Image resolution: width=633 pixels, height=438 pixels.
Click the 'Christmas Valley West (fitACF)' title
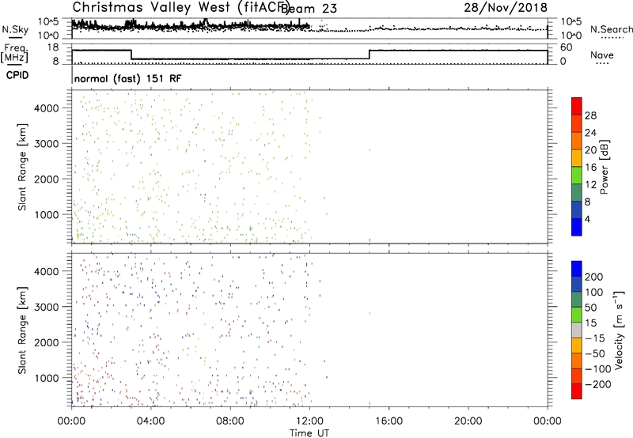click(x=180, y=8)
